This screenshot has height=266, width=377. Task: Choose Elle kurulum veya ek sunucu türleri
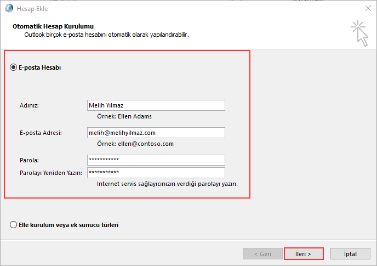[x=14, y=225]
